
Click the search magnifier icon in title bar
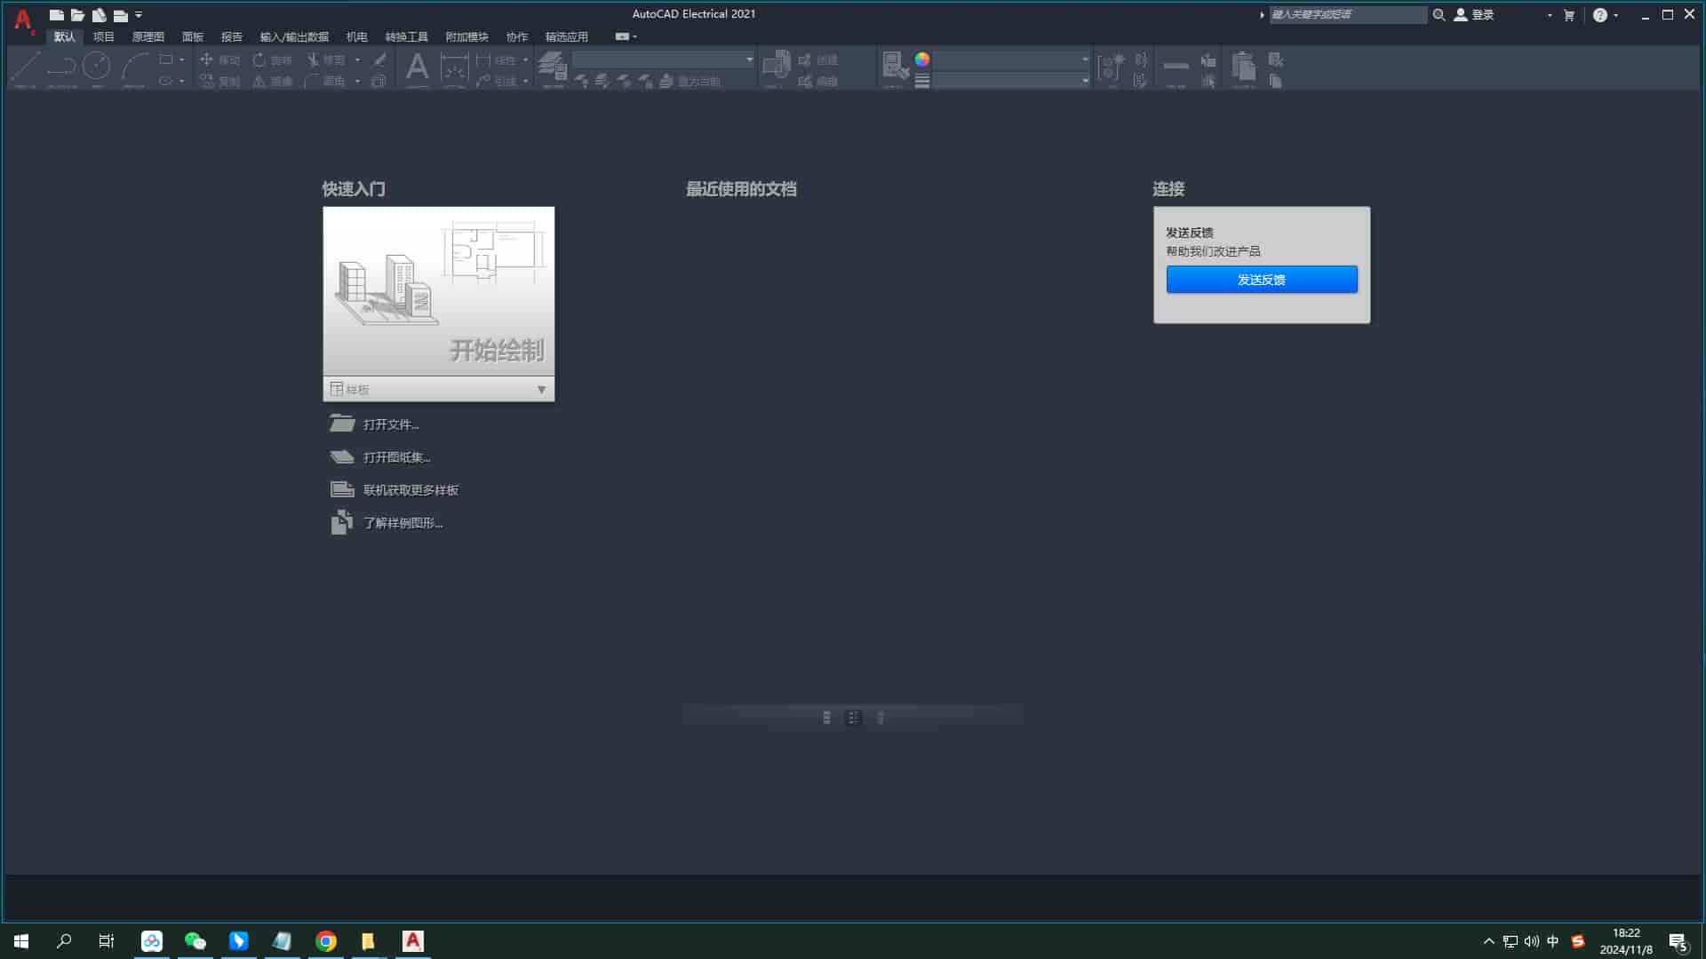1439,14
